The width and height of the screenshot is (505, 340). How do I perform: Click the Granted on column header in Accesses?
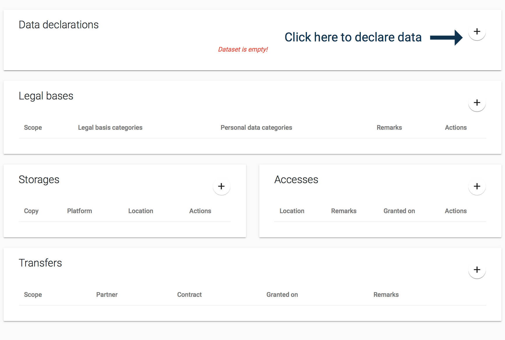pyautogui.click(x=399, y=211)
